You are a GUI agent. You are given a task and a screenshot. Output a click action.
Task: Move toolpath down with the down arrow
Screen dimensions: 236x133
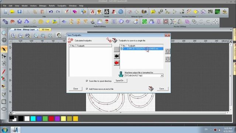[168, 59]
